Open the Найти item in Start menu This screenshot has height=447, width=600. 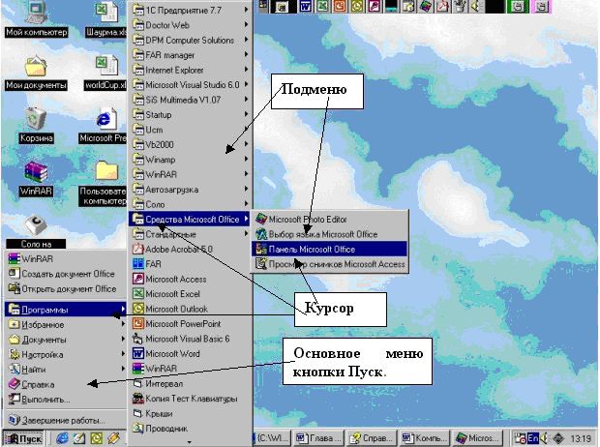click(66, 370)
